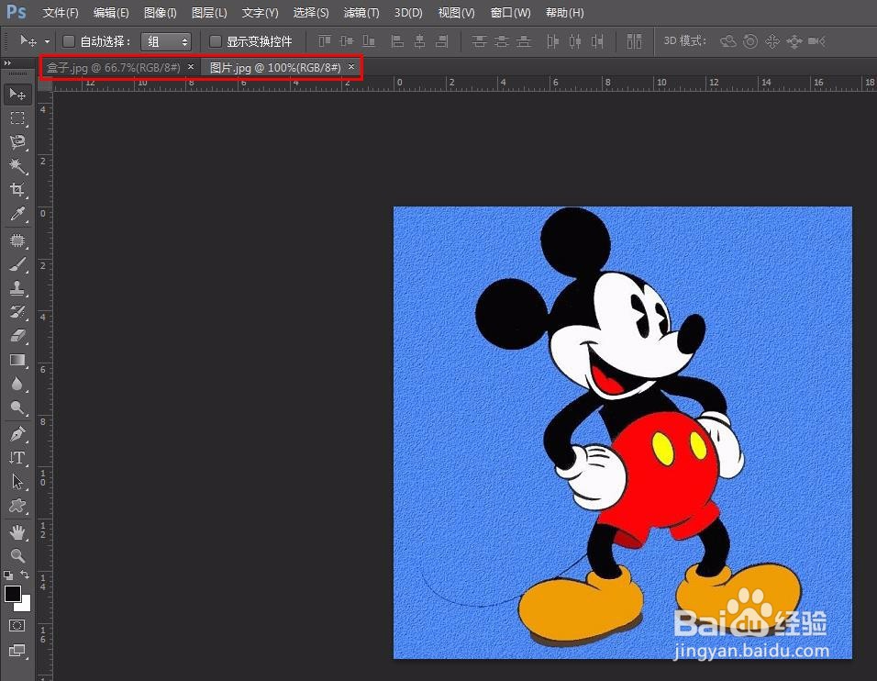This screenshot has height=681, width=877.
Task: Select the Move tool in toolbox
Action: pos(17,94)
